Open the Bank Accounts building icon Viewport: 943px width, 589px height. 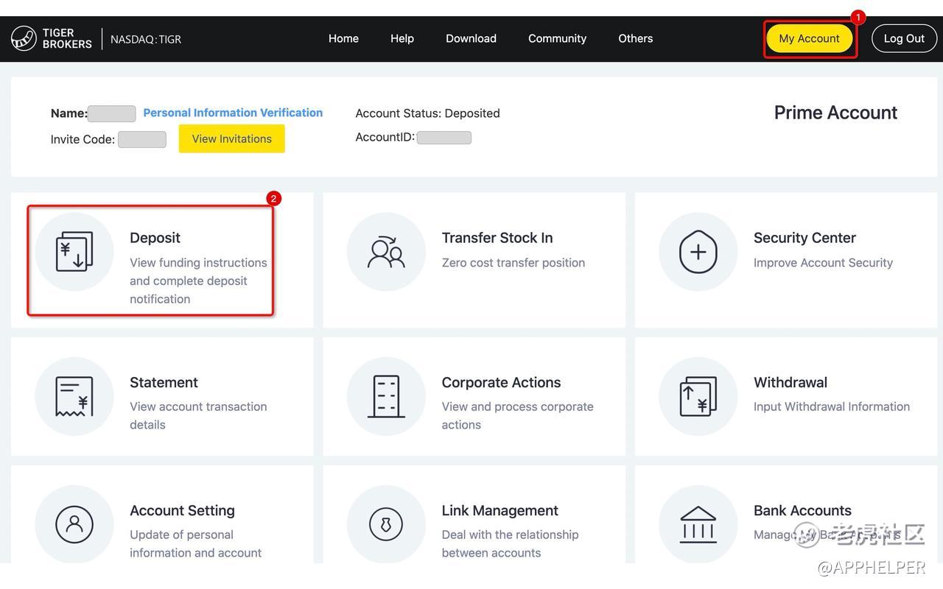click(x=698, y=524)
